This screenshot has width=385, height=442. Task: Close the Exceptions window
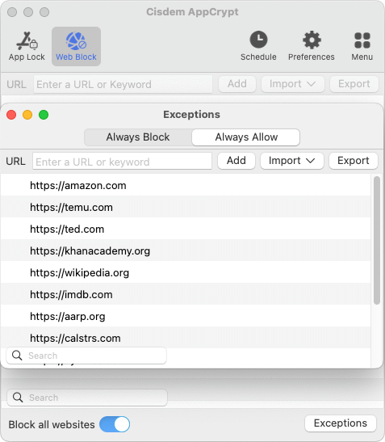11,115
